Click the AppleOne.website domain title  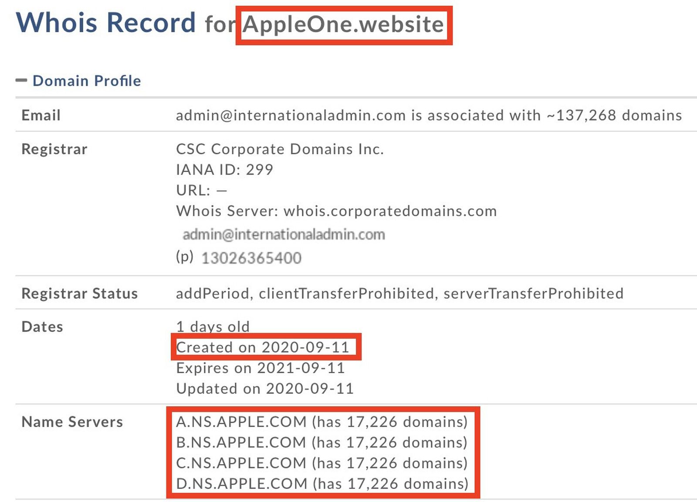tap(343, 24)
